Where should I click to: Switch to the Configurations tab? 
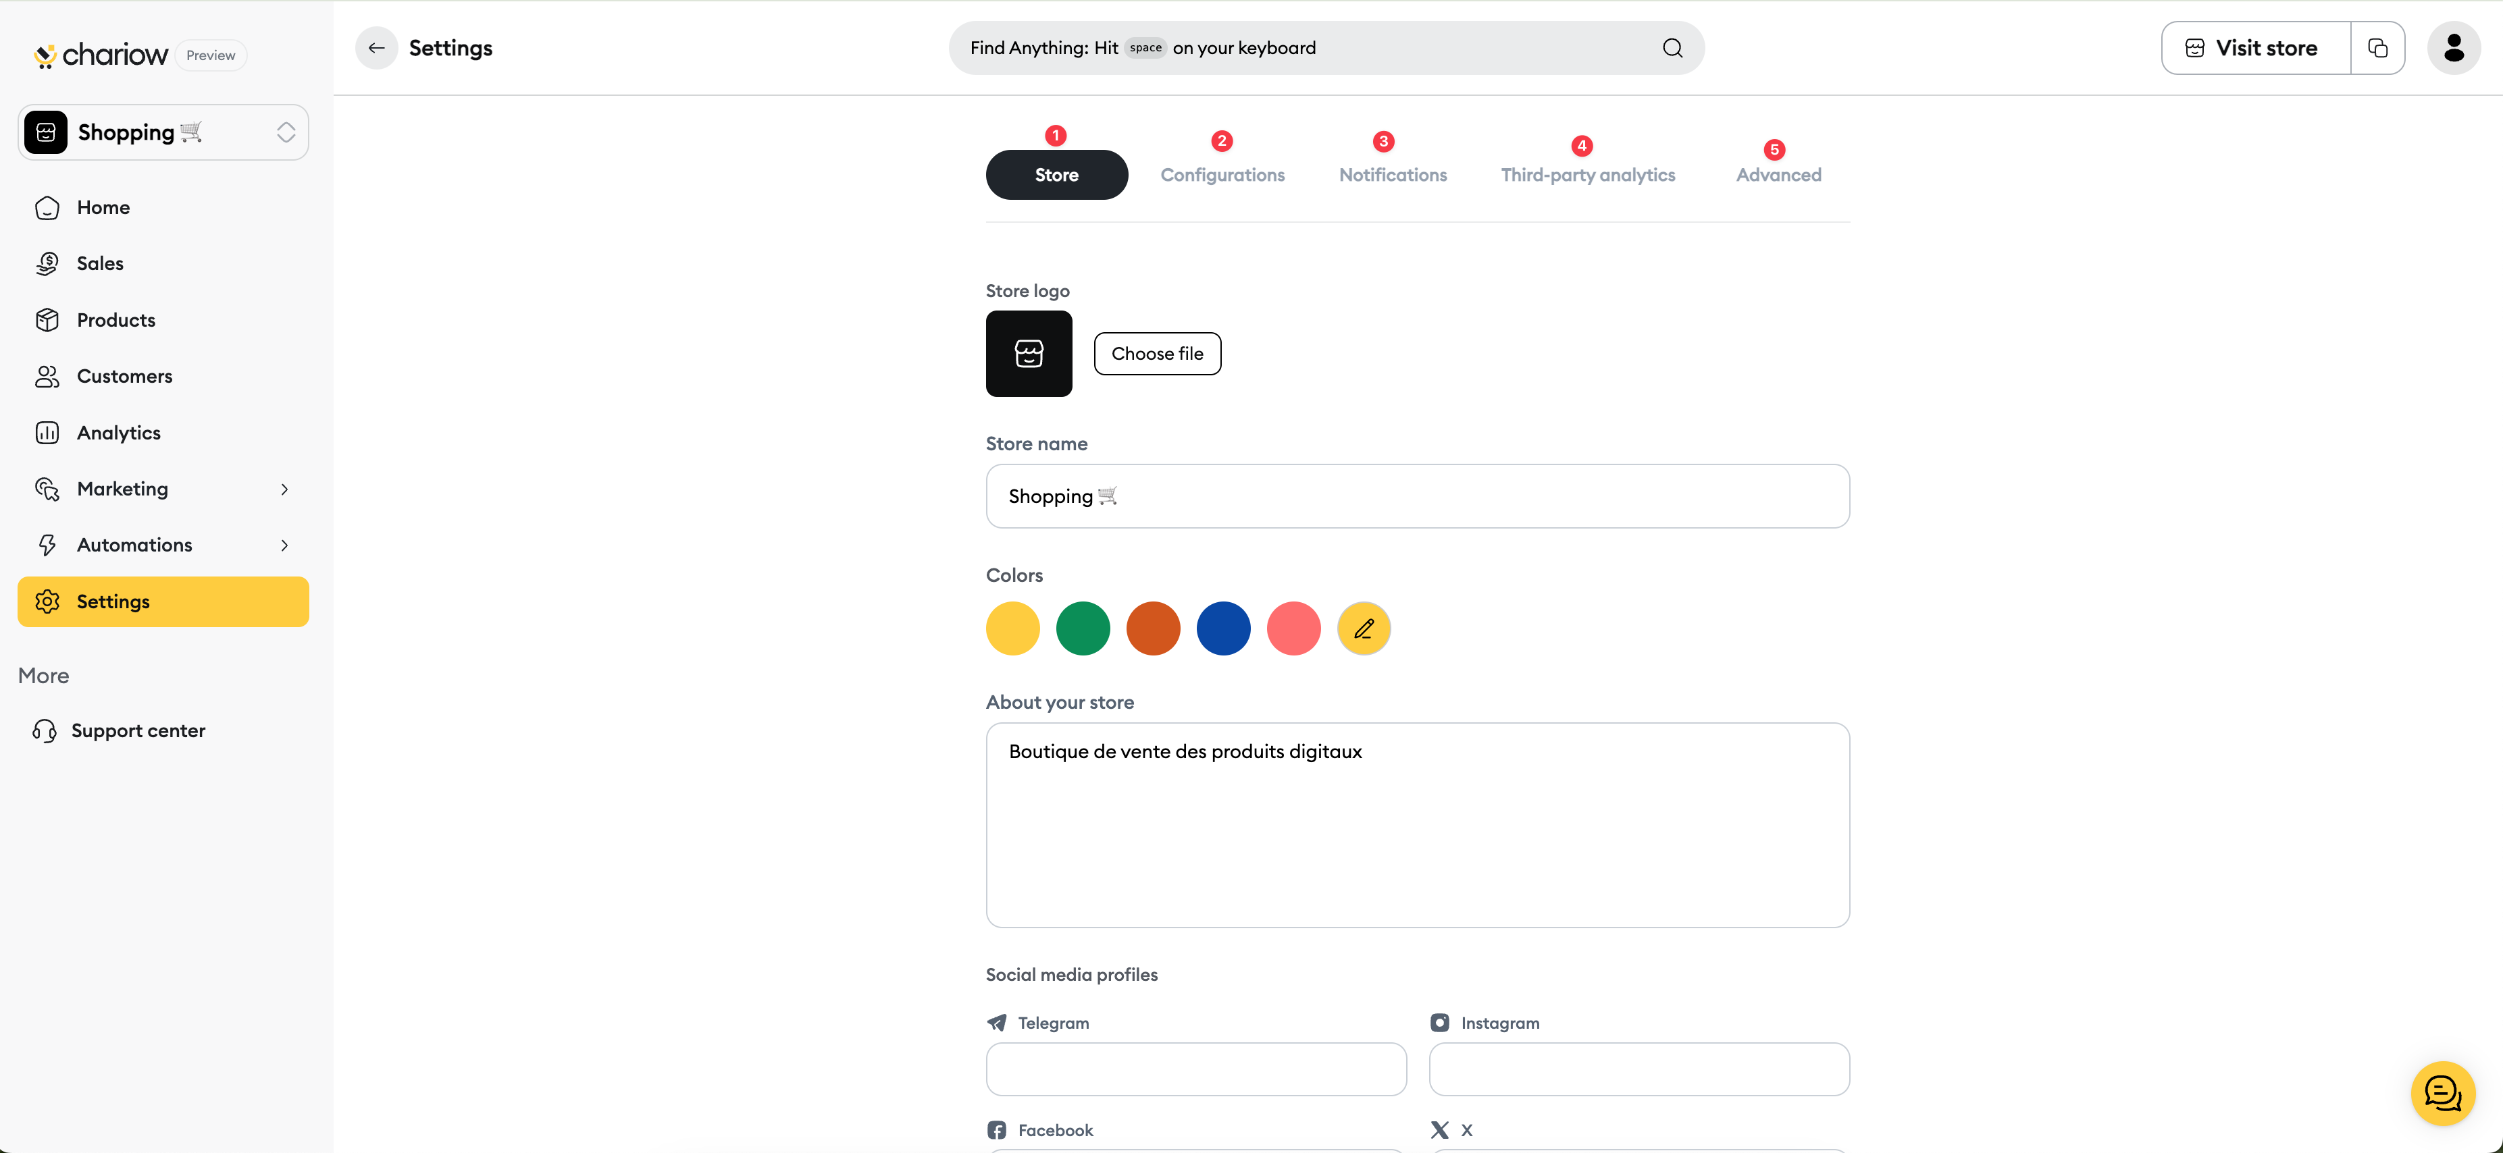coord(1222,175)
